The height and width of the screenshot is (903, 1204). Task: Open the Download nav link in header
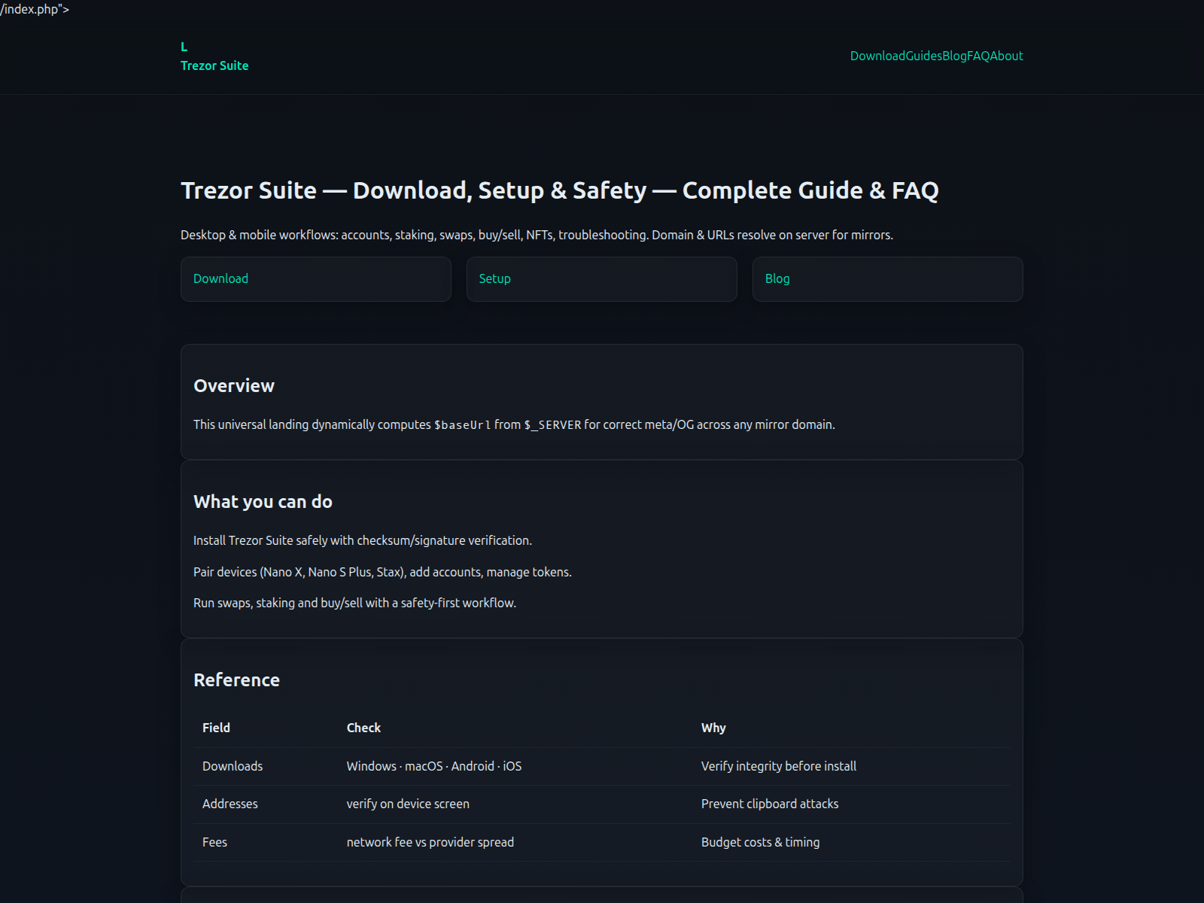pyautogui.click(x=877, y=56)
